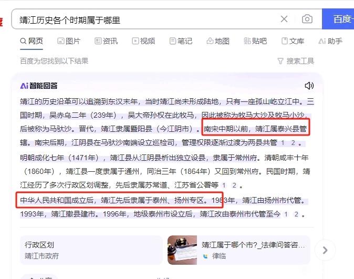Image resolution: width=354 pixels, height=279 pixels.
Task: Open citation 1 after 泰州市代管至今
Action: click(286, 214)
